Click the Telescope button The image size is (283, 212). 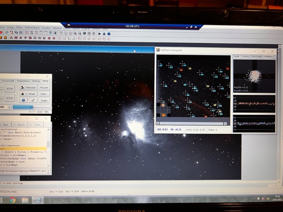click(28, 87)
